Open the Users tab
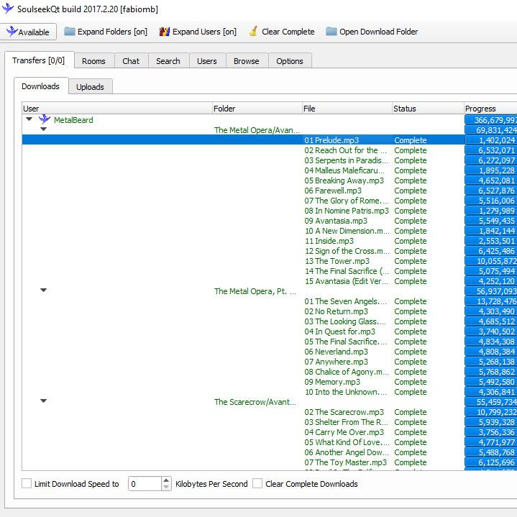517x517 pixels. point(207,61)
